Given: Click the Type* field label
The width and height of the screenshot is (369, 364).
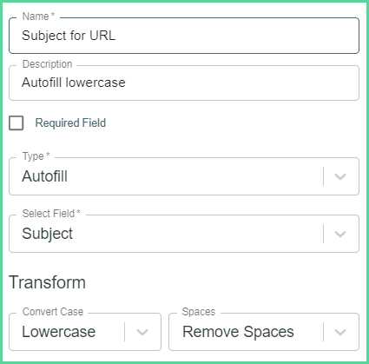Looking at the screenshot, I should tap(36, 156).
